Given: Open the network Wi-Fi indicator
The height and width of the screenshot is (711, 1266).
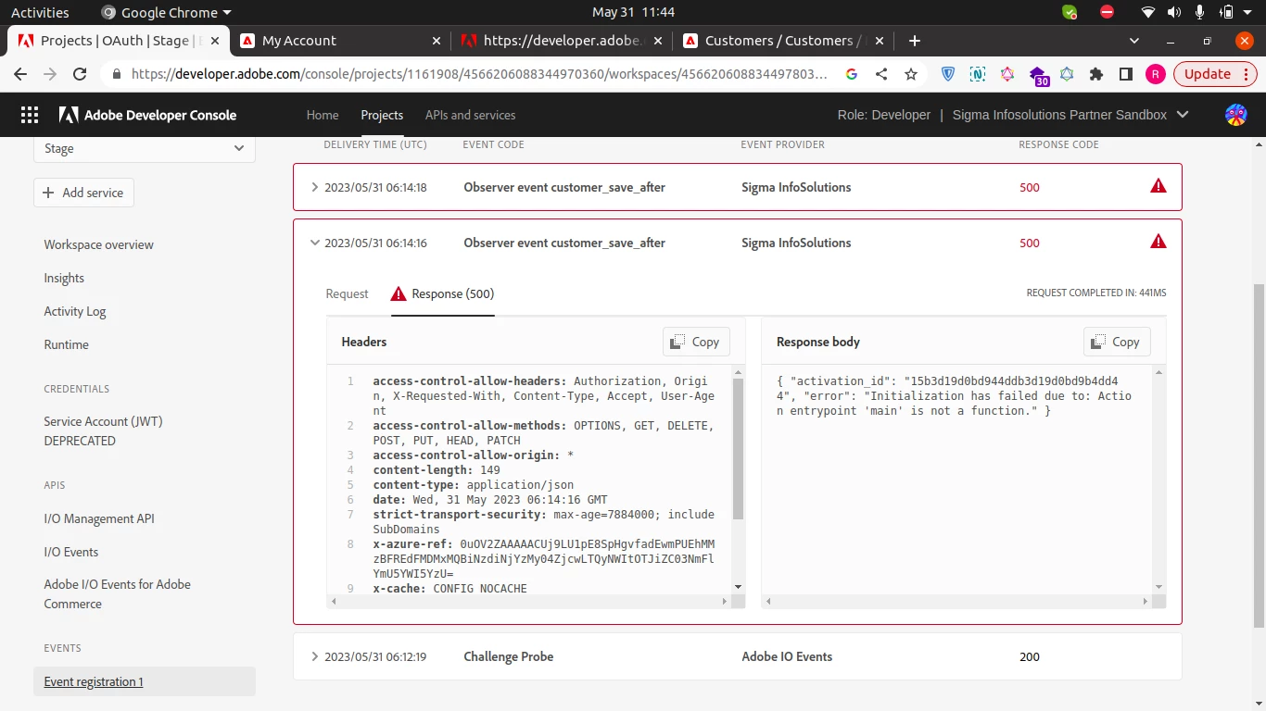Looking at the screenshot, I should (x=1148, y=12).
